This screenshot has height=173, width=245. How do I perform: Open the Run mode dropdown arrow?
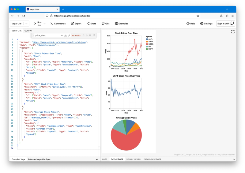pos(44,24)
